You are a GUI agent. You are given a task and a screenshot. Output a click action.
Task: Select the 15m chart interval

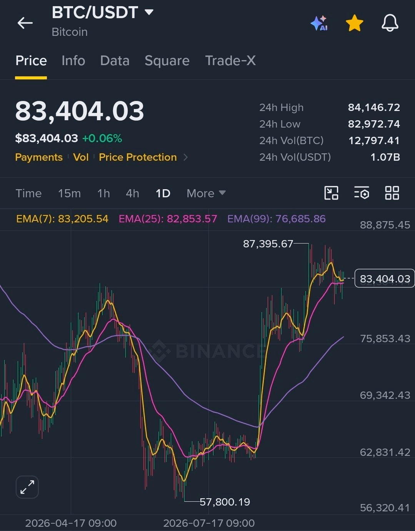point(69,193)
